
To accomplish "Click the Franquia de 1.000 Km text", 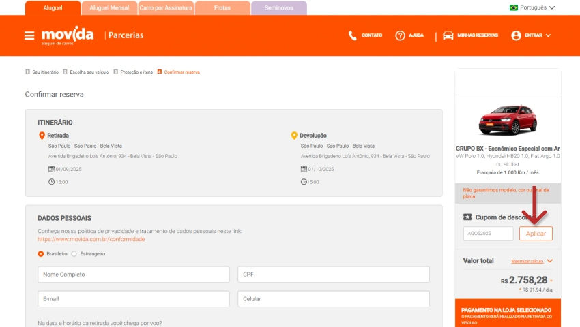I will point(508,172).
